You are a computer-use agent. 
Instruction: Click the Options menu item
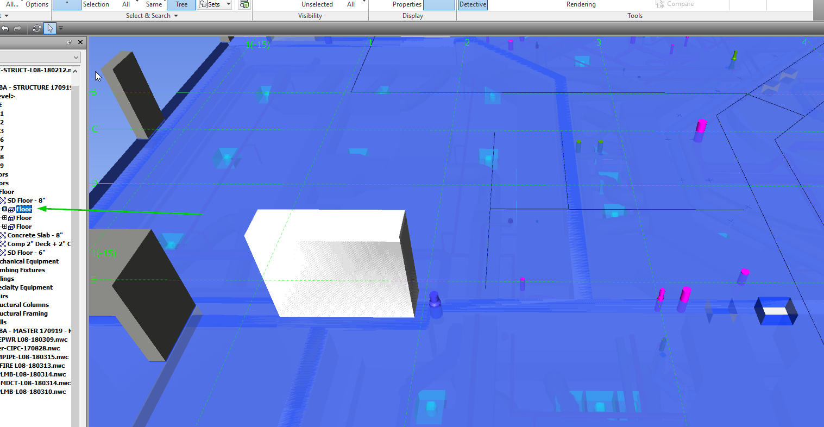(37, 4)
